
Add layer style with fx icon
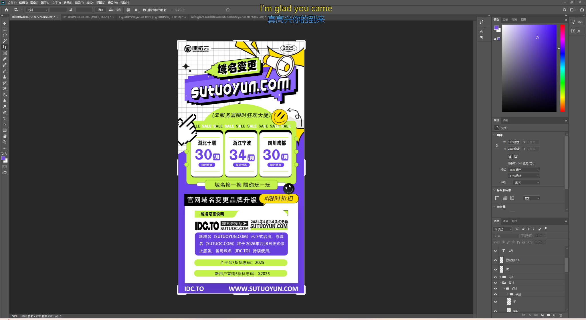click(x=530, y=315)
